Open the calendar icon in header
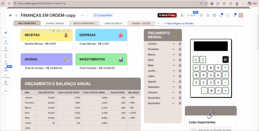The image size is (259, 131). point(214,15)
